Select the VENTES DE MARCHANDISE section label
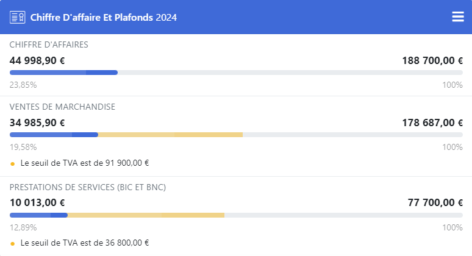 62,107
